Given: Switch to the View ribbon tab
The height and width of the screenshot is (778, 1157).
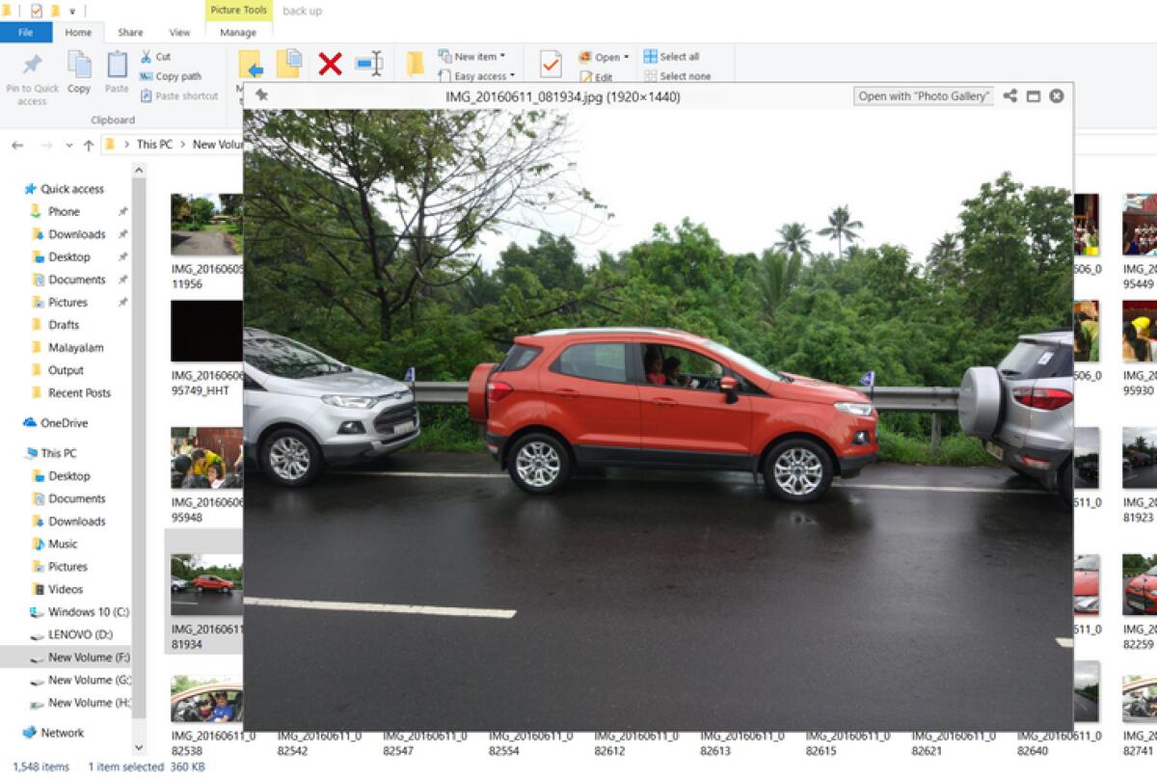Looking at the screenshot, I should tap(179, 32).
